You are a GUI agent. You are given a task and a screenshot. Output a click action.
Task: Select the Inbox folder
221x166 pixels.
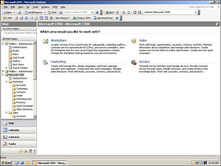16,54
